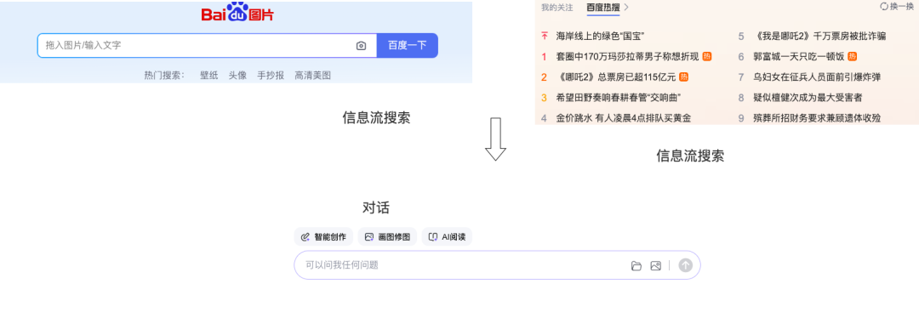
Task: Click the 手抄报 hot search link
Action: click(271, 75)
